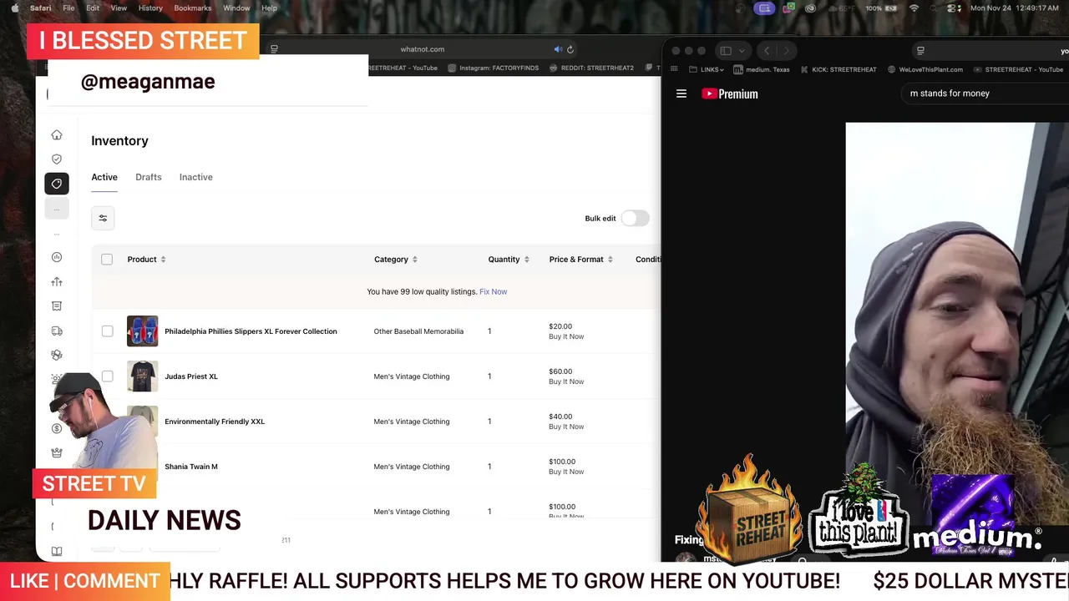1069x601 pixels.
Task: Go forward in the YouTube Safari window
Action: (x=786, y=51)
